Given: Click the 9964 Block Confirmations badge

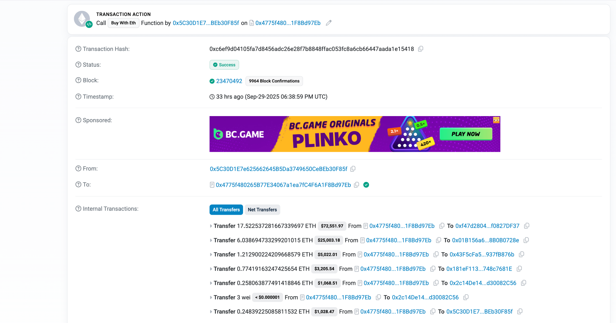Looking at the screenshot, I should pos(274,81).
